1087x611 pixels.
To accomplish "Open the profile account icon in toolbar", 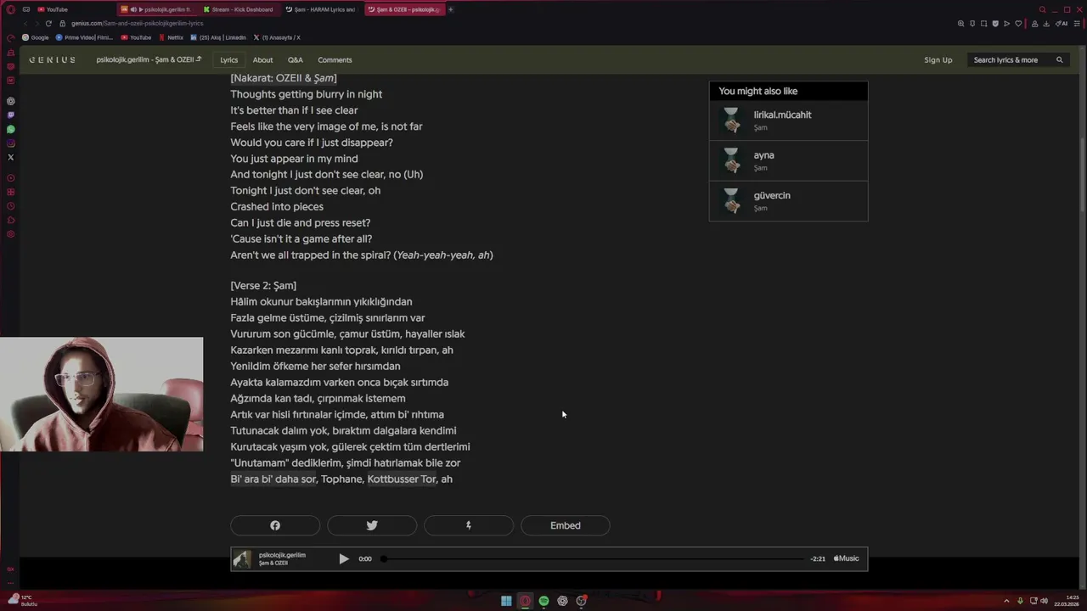I will (1034, 23).
